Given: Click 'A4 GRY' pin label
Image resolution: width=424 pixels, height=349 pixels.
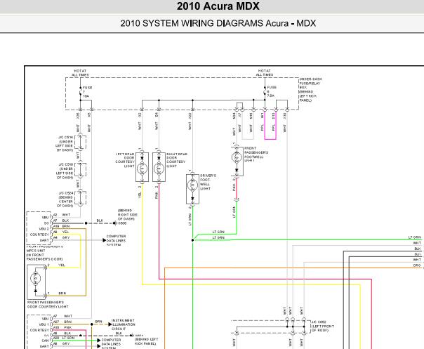Looking at the screenshot, I should (x=61, y=237).
